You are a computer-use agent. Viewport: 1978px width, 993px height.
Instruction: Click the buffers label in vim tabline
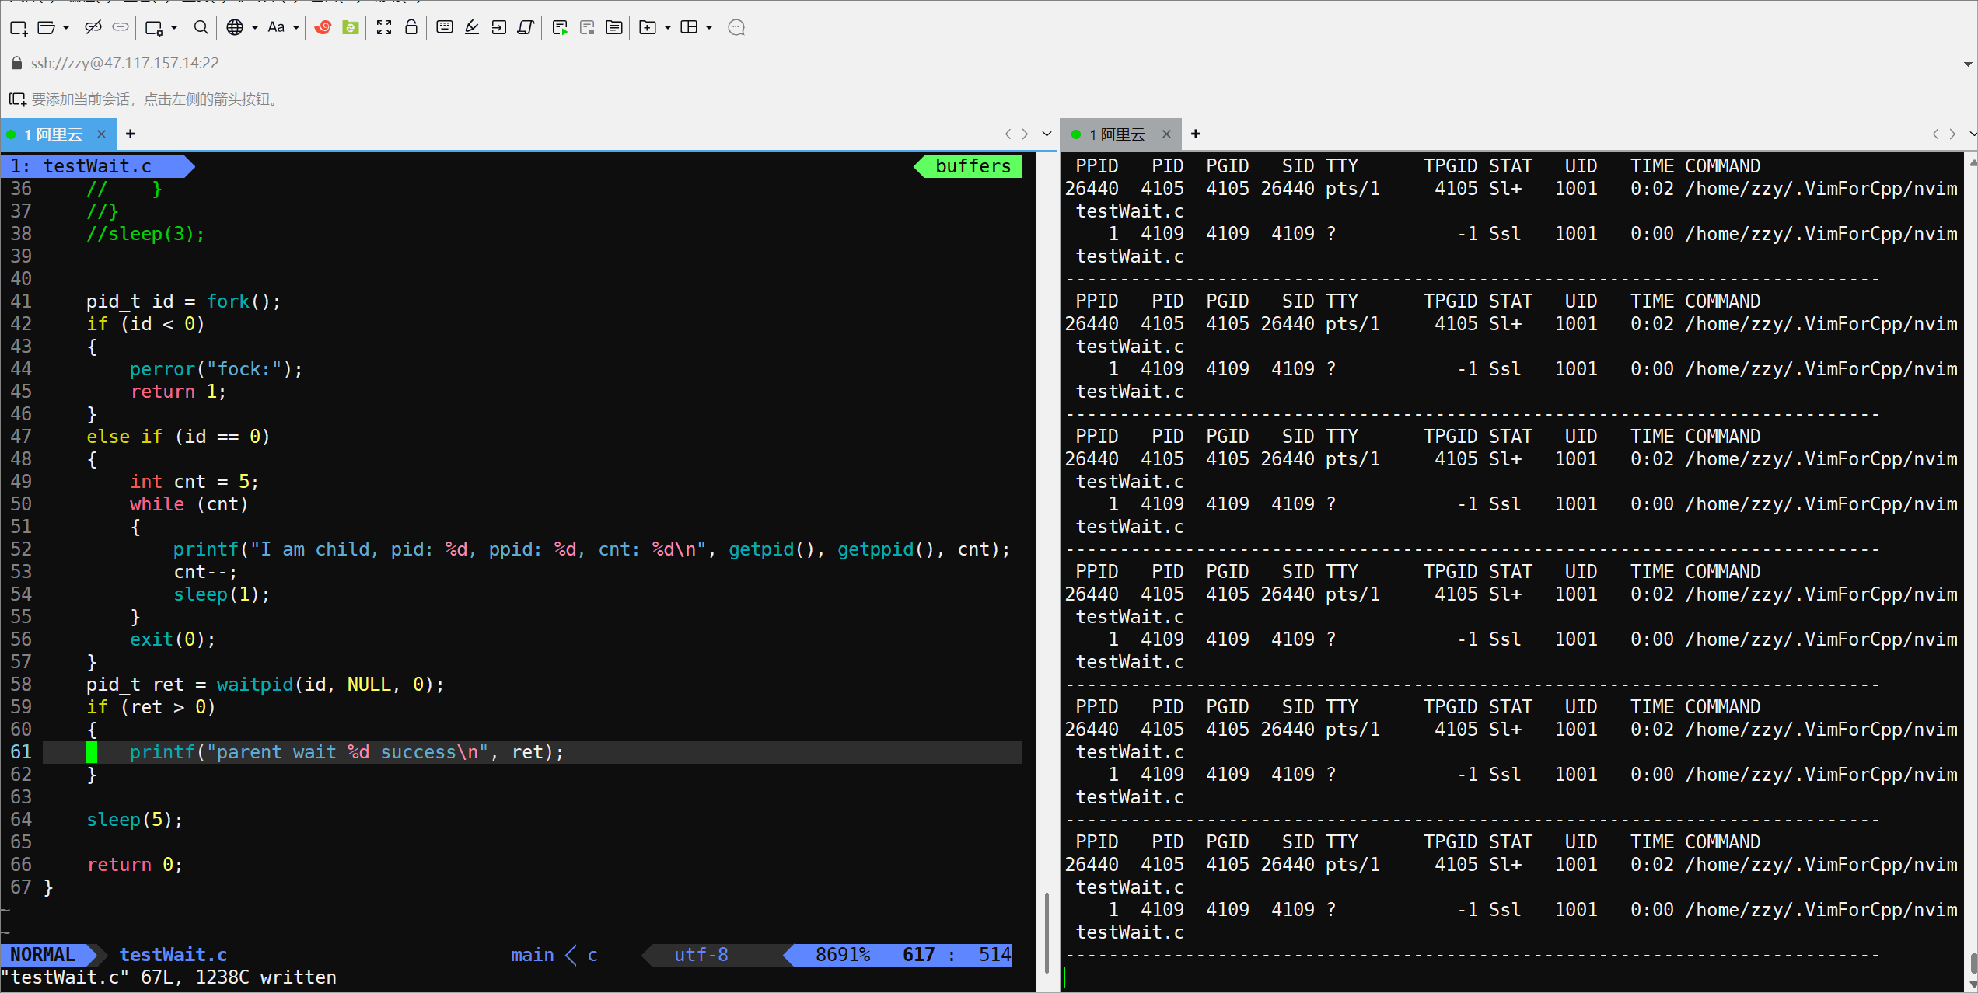[x=973, y=166]
